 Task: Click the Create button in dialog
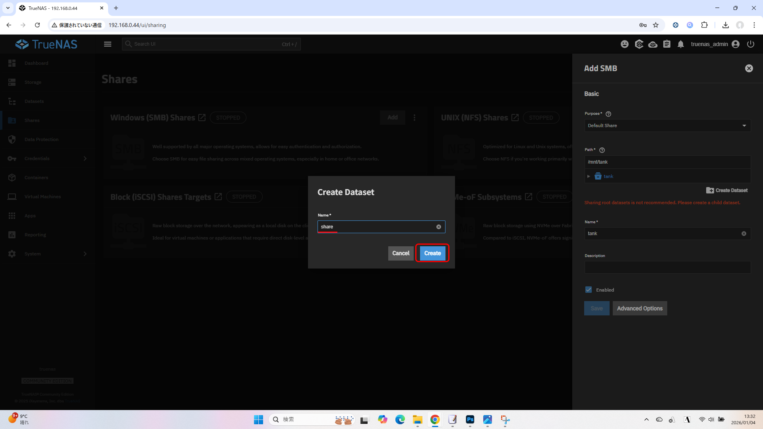(x=432, y=253)
